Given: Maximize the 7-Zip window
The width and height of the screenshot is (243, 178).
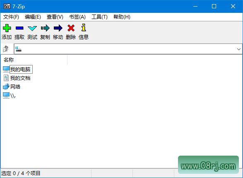Looking at the screenshot, I should pos(214,6).
